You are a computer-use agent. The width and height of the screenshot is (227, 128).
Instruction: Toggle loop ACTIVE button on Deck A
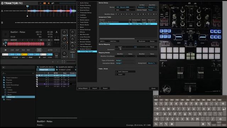pyautogui.click(x=50, y=50)
